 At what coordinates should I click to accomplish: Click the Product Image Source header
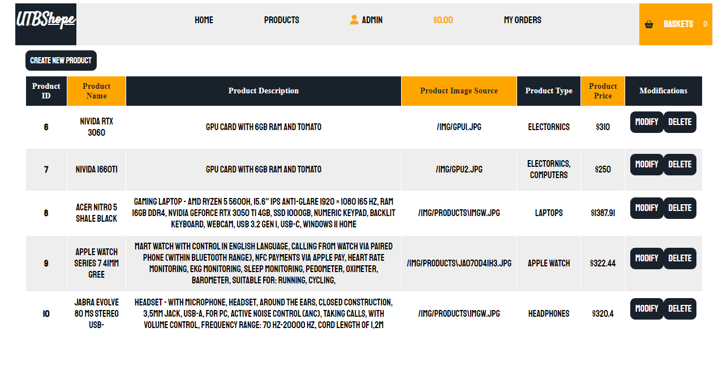pyautogui.click(x=459, y=91)
